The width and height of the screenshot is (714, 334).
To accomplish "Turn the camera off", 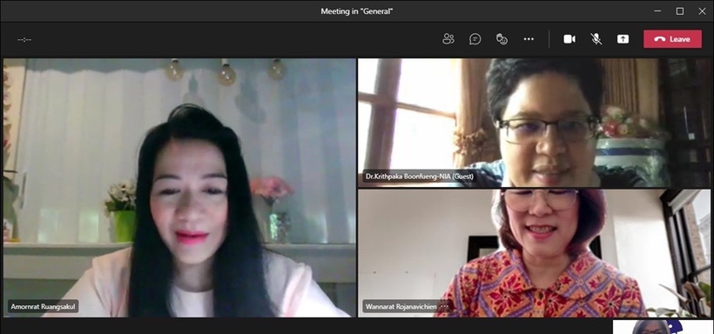I will coord(569,39).
